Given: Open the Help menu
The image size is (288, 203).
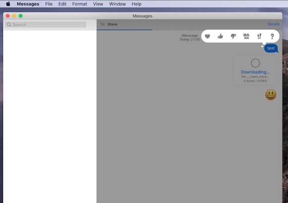Looking at the screenshot, I should pyautogui.click(x=137, y=4).
